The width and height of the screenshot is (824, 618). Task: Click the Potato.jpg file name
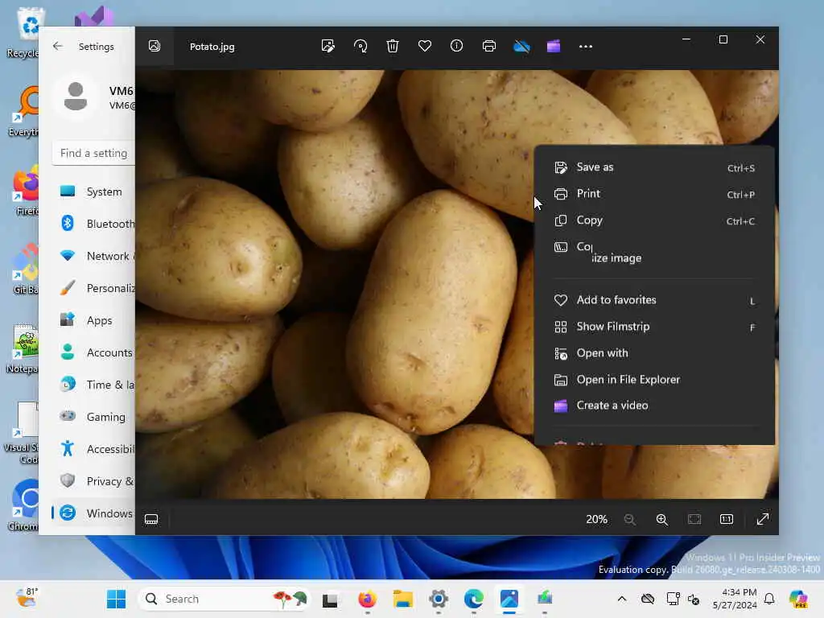pyautogui.click(x=212, y=47)
